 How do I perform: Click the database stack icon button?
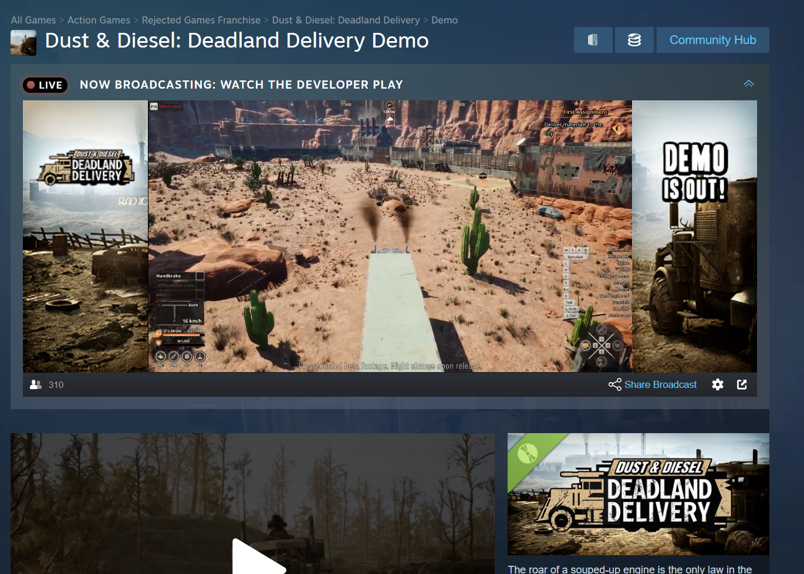(x=634, y=40)
